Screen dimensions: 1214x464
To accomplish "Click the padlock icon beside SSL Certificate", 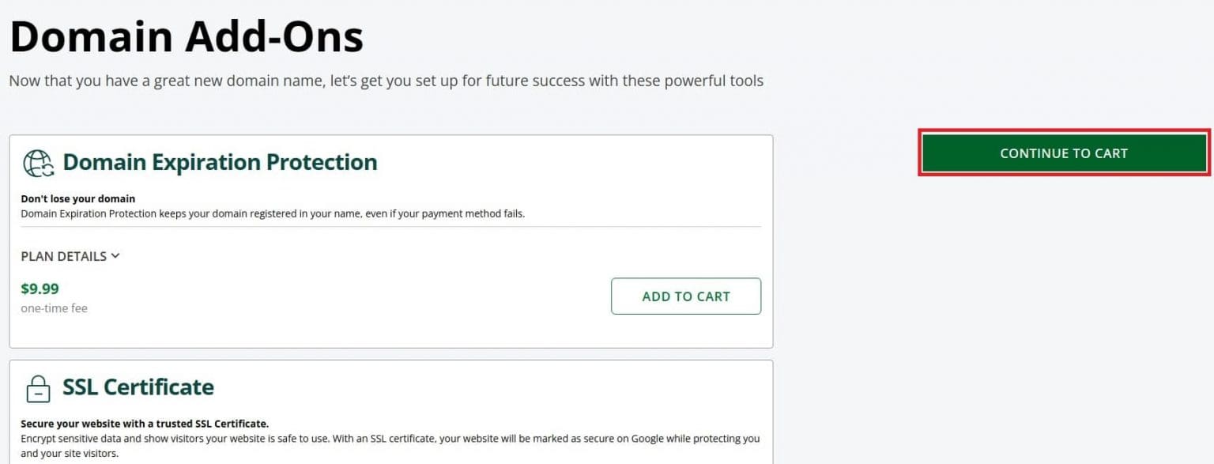I will click(38, 388).
